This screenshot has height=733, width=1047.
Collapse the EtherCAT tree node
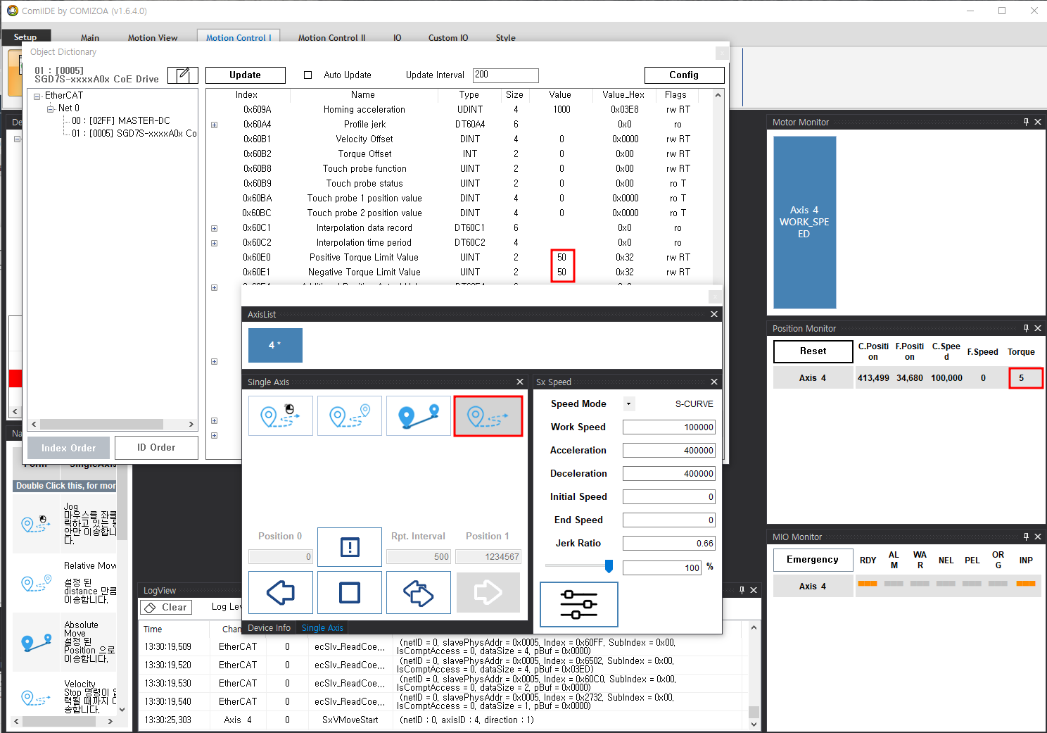point(37,96)
